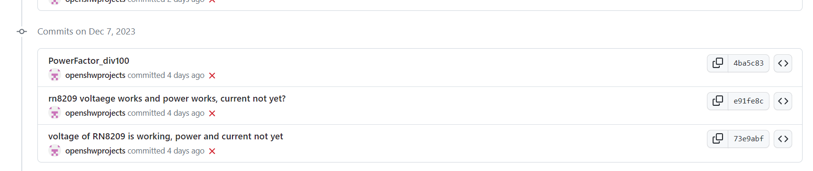Click openshwprojects avatar on PowerFactor_div100 commit

[54, 75]
